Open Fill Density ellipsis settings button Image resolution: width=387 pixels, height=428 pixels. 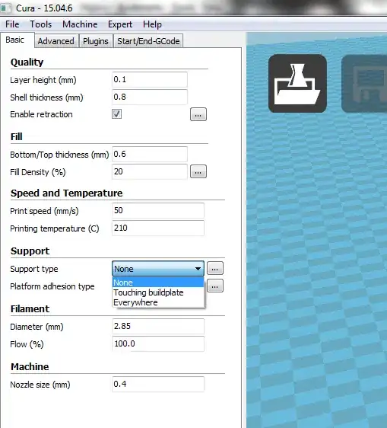pyautogui.click(x=198, y=171)
